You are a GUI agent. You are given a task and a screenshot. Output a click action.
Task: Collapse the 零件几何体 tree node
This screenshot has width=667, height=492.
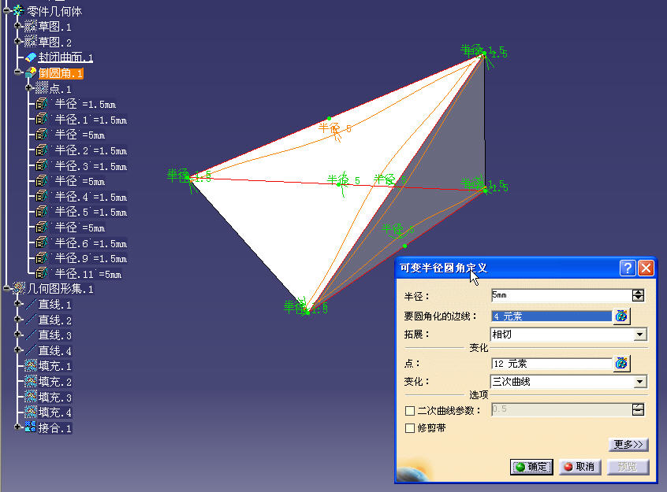7,10
